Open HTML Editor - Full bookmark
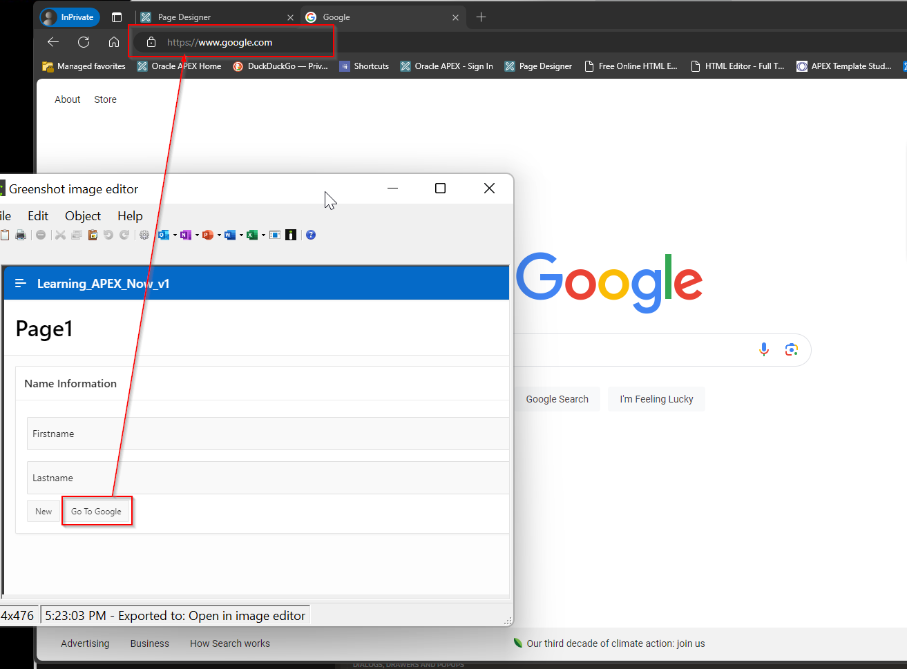 tap(738, 66)
